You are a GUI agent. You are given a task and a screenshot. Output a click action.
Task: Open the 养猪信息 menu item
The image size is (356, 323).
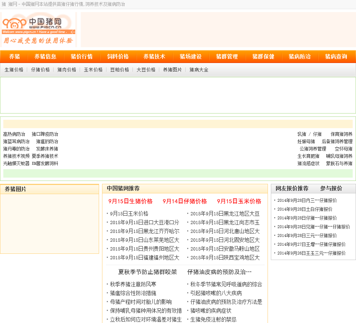point(45,57)
